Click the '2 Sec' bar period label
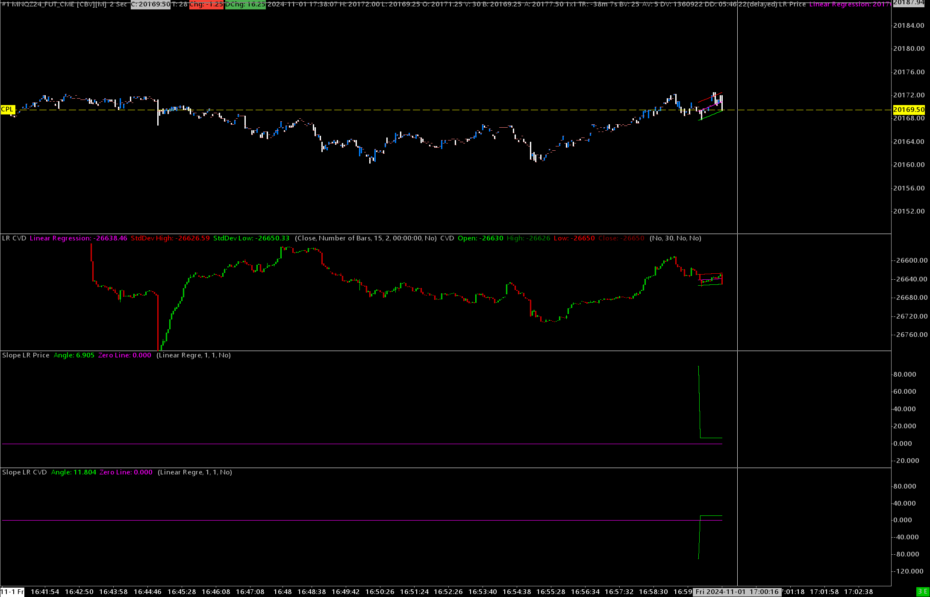This screenshot has width=930, height=597. (x=118, y=4)
